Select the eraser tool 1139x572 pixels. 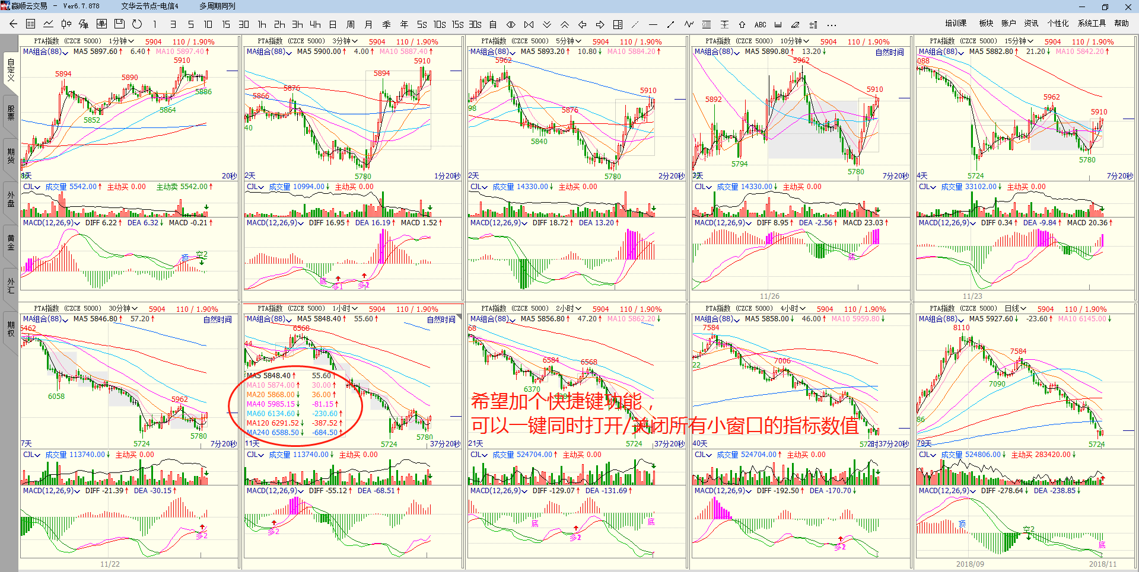pyautogui.click(x=796, y=24)
